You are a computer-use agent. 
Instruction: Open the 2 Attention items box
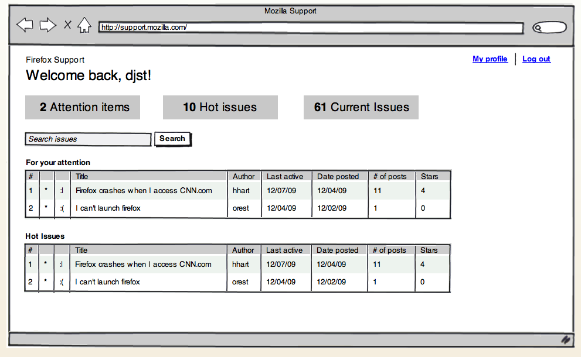pos(83,107)
